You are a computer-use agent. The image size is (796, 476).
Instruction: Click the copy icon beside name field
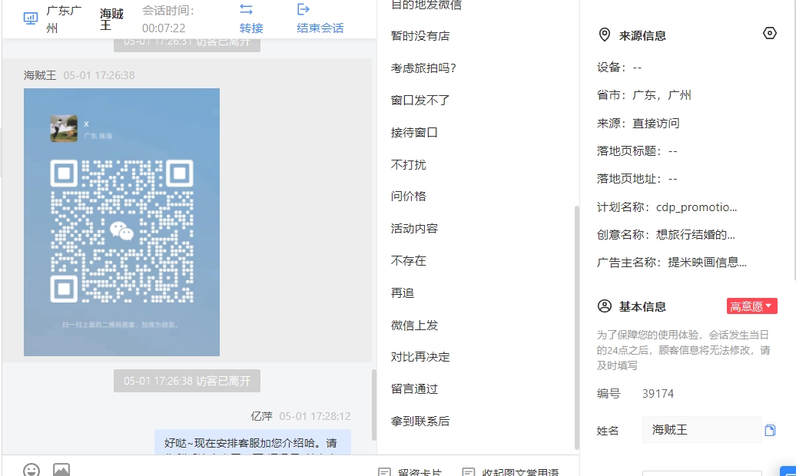(x=770, y=431)
